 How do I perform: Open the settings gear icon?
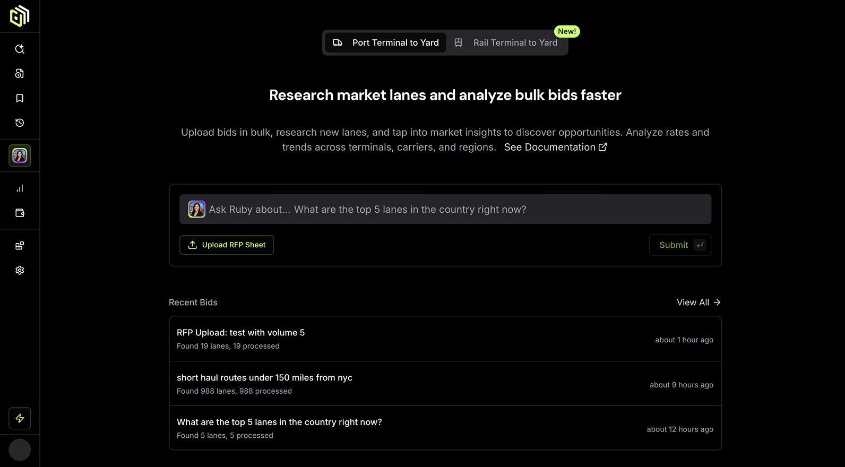click(20, 270)
